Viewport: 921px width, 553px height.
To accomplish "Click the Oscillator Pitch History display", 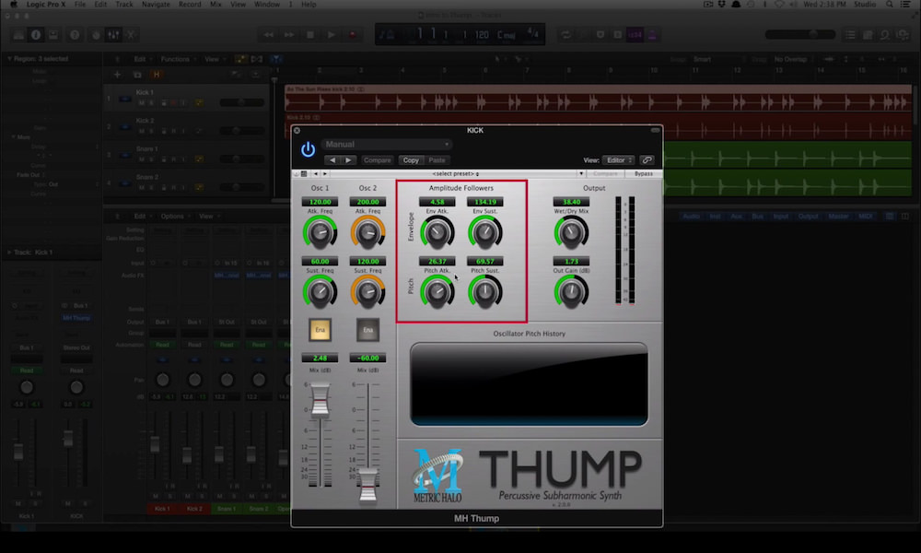I will click(x=530, y=384).
